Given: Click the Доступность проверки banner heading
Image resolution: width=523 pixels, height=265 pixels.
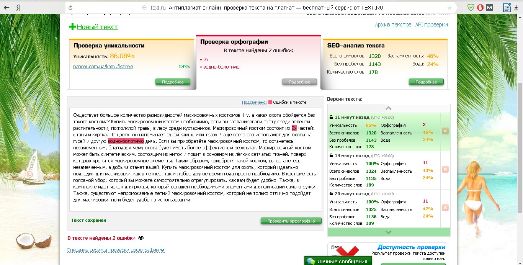Looking at the screenshot, I should point(411,247).
